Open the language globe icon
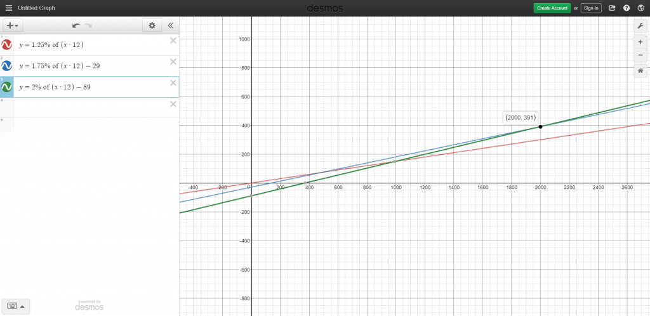The height and width of the screenshot is (316, 650). click(640, 8)
